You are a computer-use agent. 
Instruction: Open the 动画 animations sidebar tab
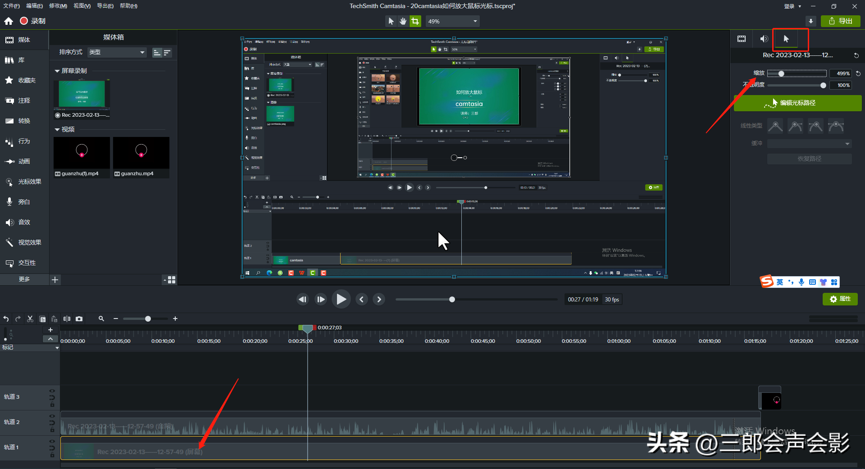pyautogui.click(x=24, y=161)
